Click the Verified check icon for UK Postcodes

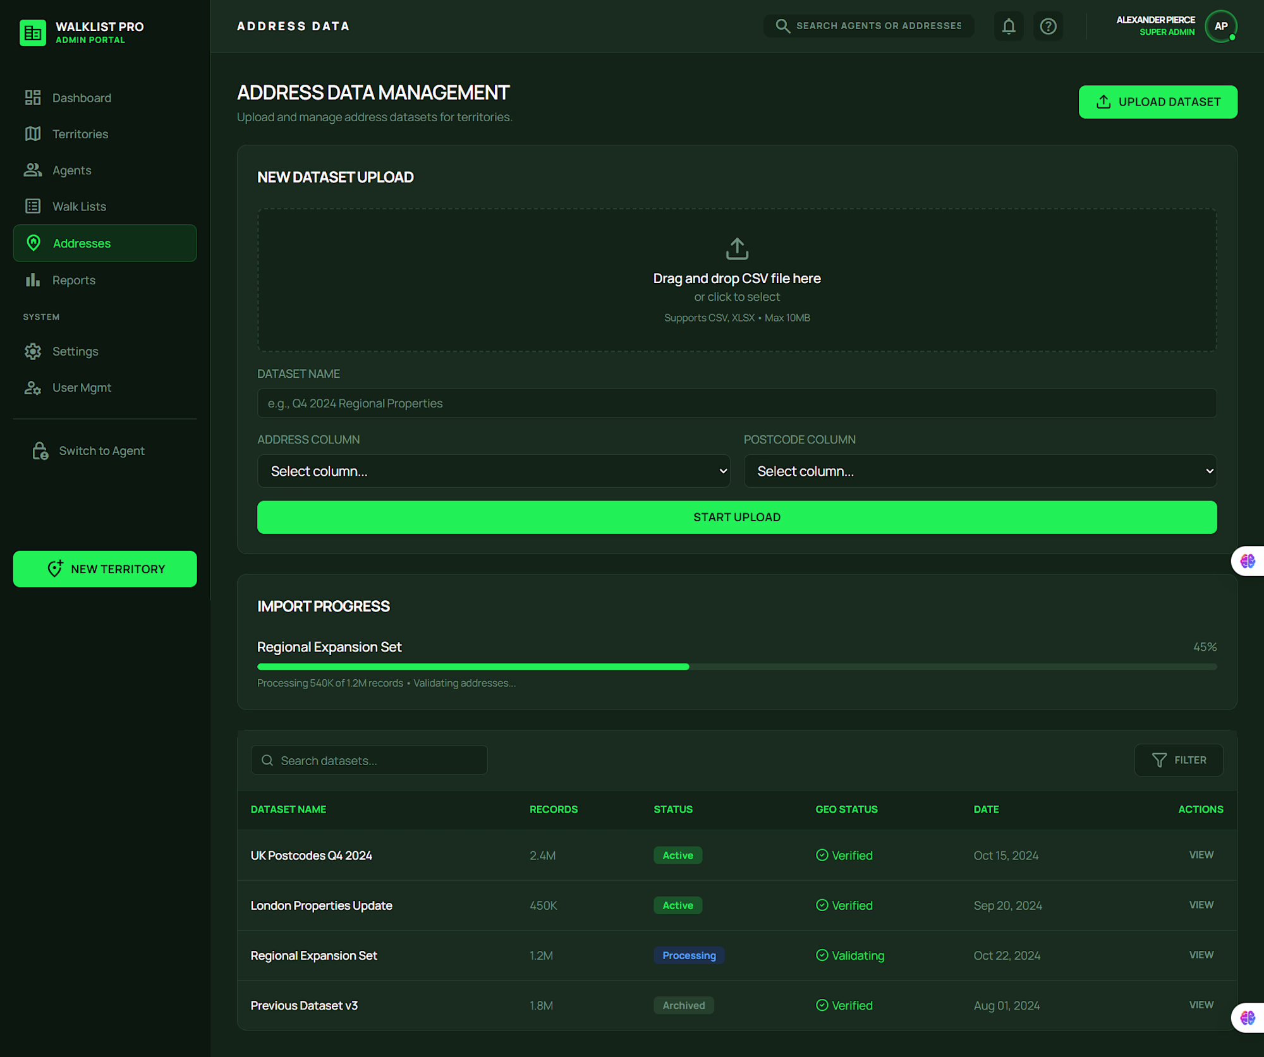pyautogui.click(x=822, y=855)
